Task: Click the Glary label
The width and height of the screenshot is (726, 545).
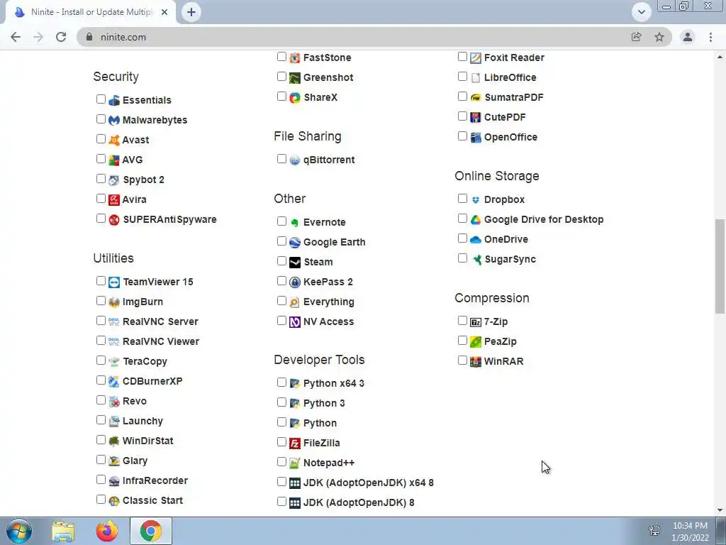Action: (x=135, y=461)
